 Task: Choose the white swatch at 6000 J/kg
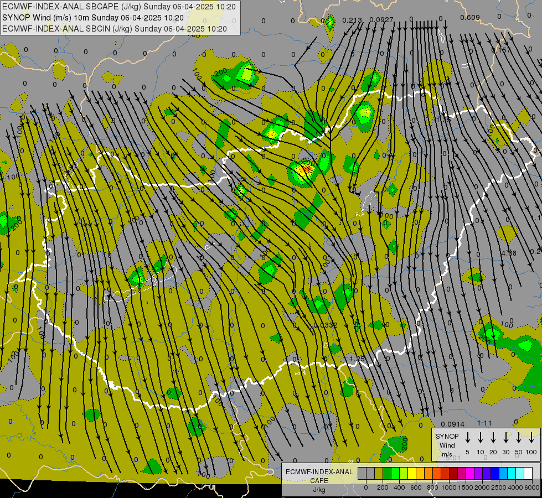pos(528,473)
